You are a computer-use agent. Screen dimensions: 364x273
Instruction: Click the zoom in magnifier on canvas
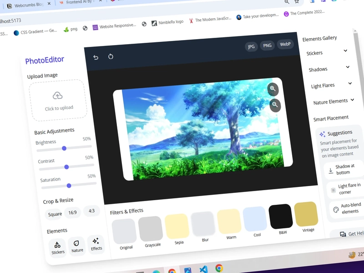273,89
